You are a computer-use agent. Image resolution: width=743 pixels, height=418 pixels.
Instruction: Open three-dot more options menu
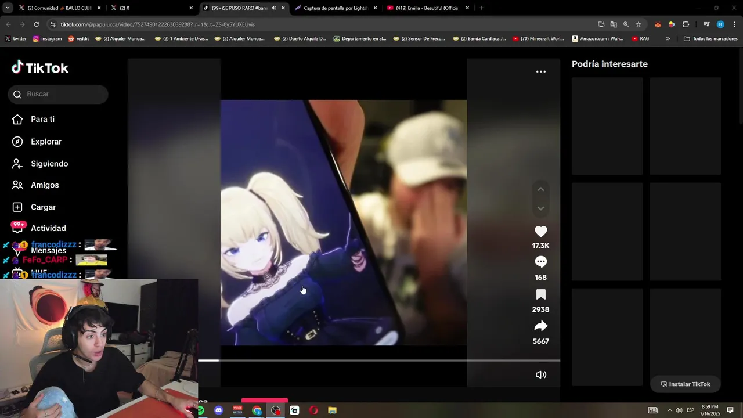pyautogui.click(x=540, y=71)
